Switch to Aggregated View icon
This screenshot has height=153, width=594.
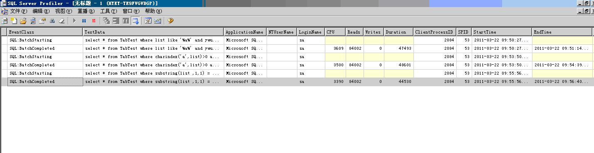126,21
